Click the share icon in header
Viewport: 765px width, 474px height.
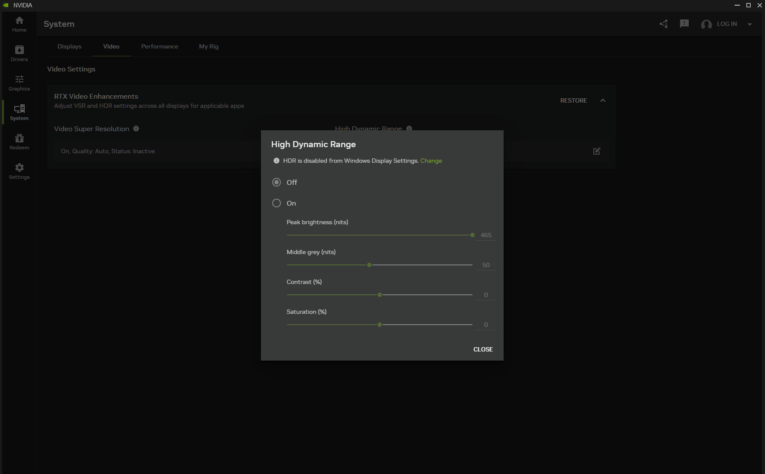pos(664,24)
